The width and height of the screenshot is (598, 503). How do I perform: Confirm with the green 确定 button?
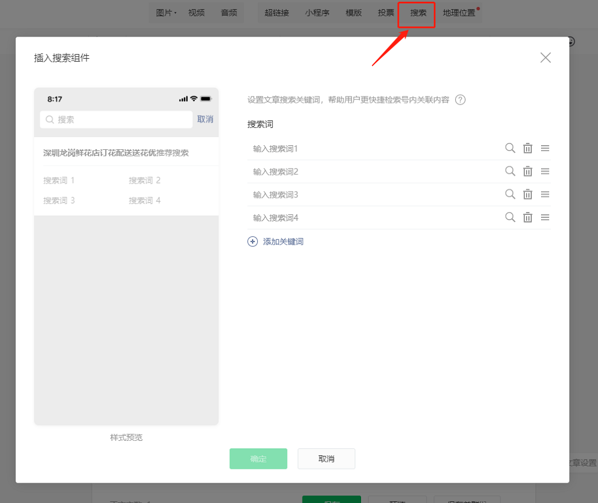coord(258,459)
